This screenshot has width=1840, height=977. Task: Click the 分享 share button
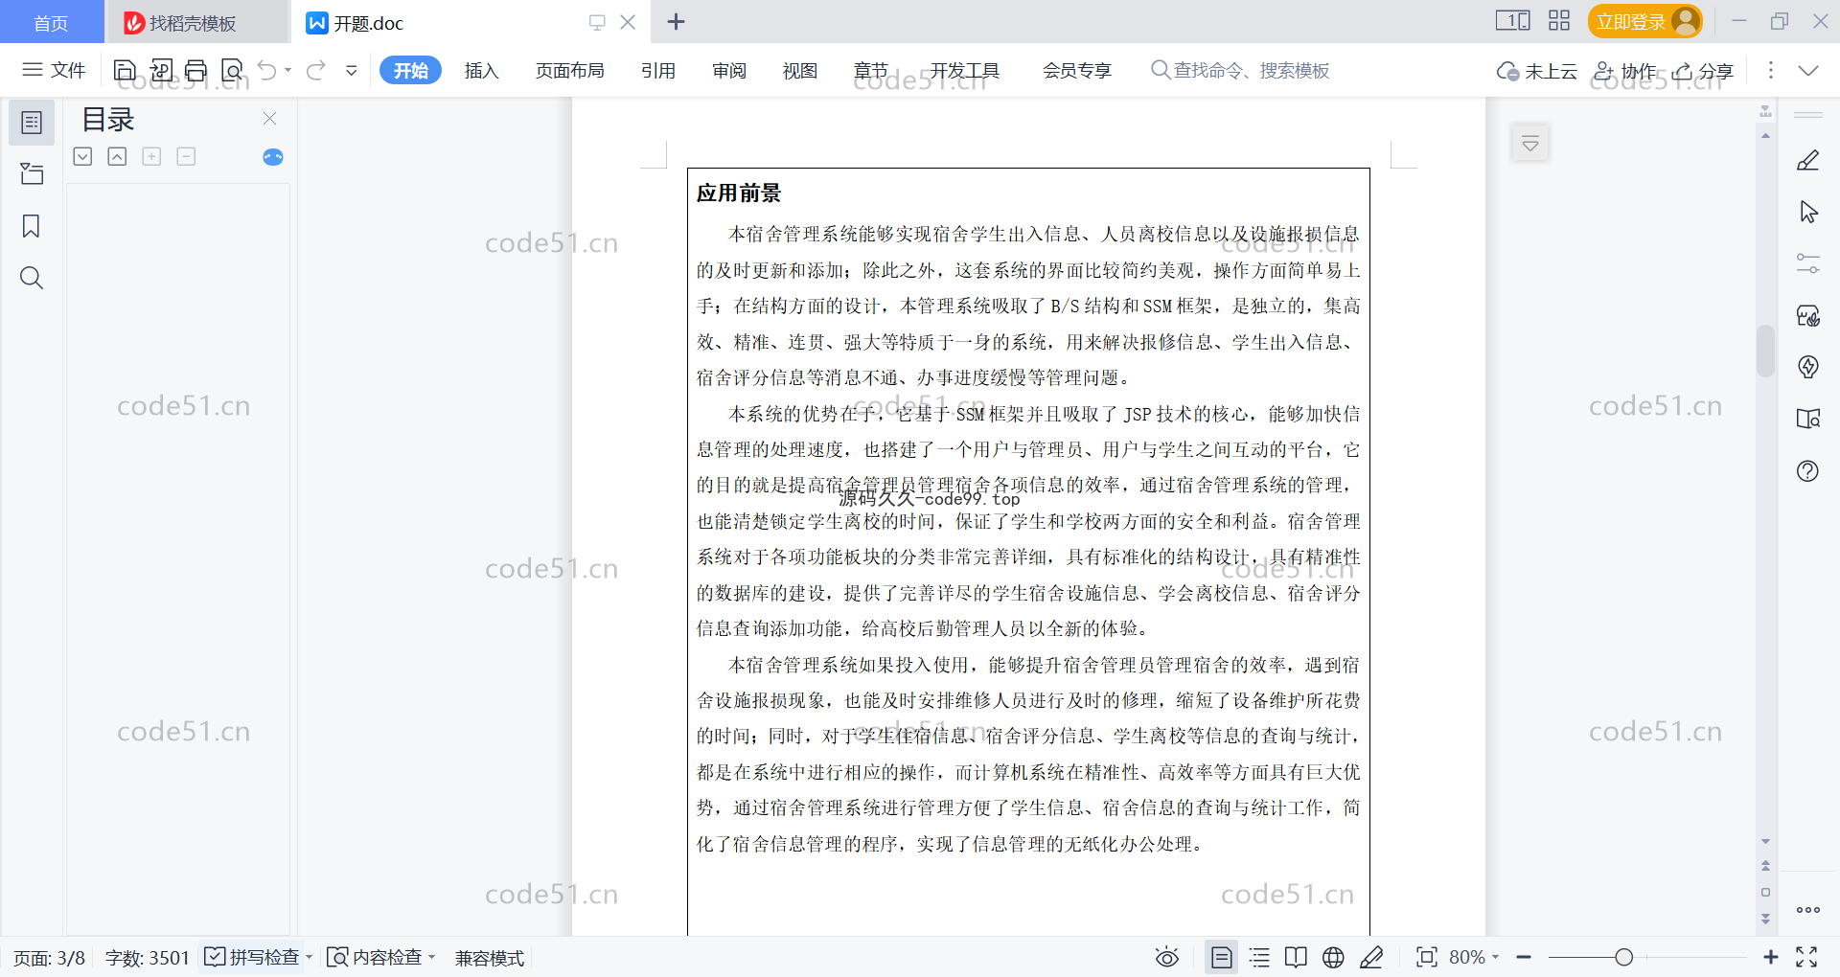pos(1704,71)
